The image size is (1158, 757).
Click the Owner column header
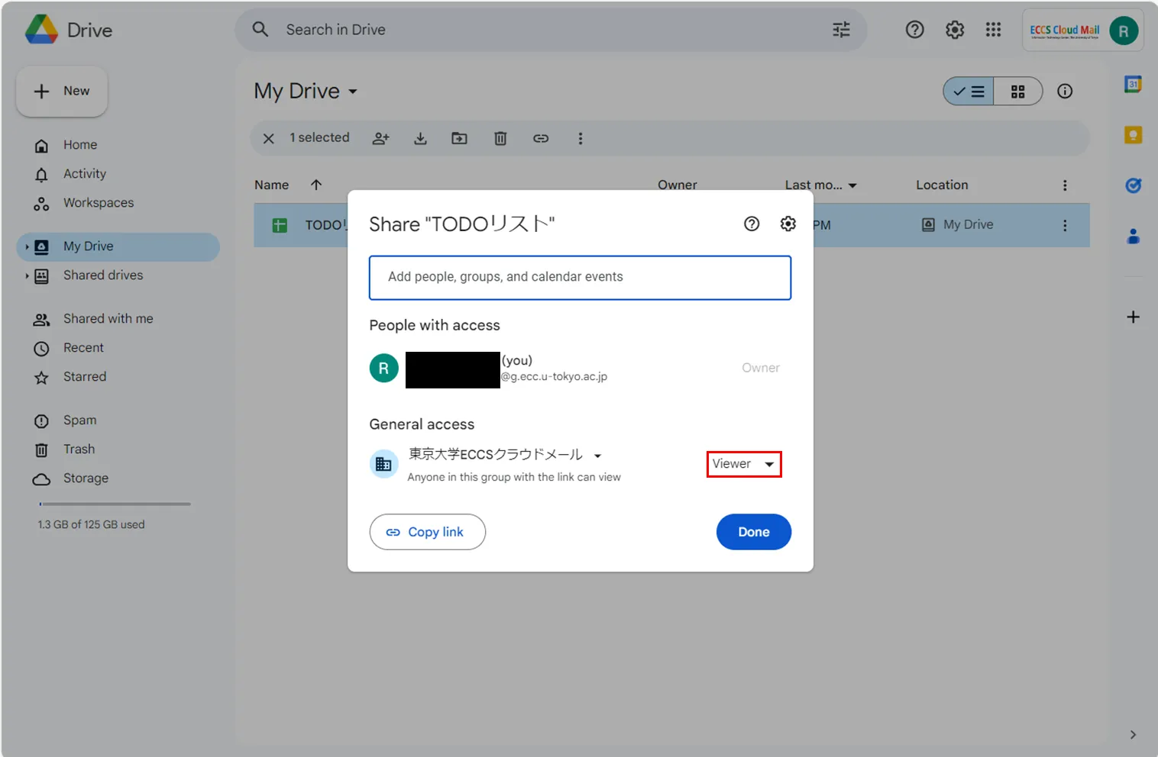[x=678, y=185]
